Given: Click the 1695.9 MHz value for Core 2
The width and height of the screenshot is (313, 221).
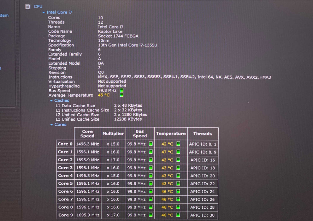Looking at the screenshot, I should click(x=88, y=160).
